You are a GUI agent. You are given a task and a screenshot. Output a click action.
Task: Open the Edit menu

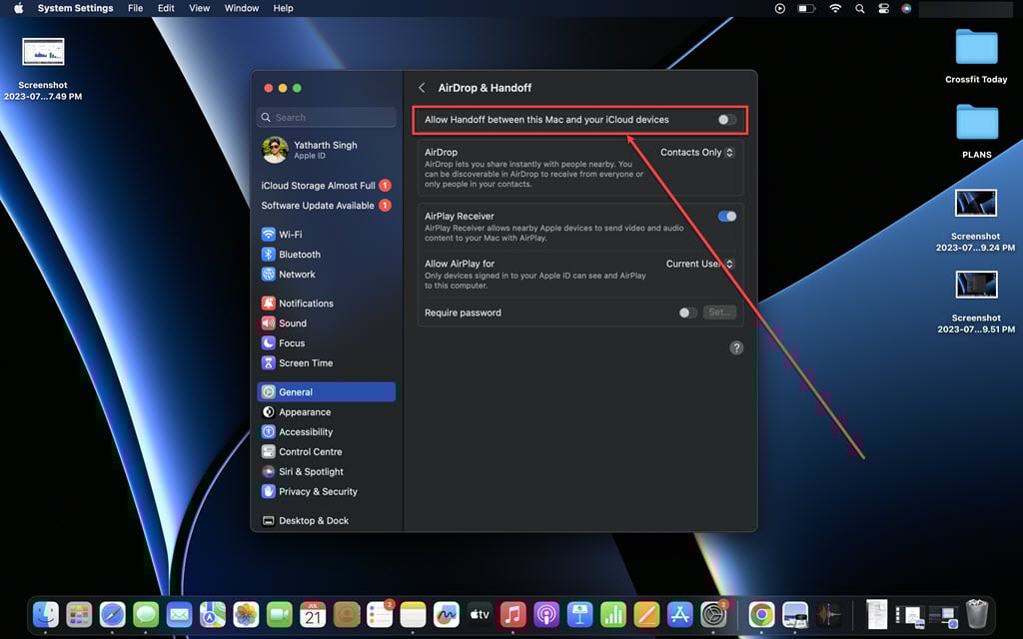[x=166, y=8]
